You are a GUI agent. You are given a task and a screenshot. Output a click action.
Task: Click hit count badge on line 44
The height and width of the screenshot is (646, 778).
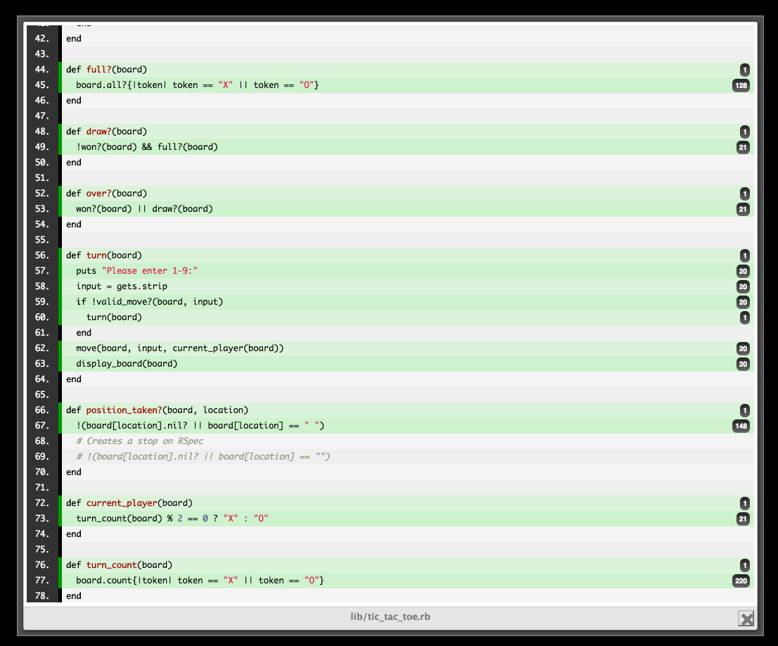coord(745,70)
